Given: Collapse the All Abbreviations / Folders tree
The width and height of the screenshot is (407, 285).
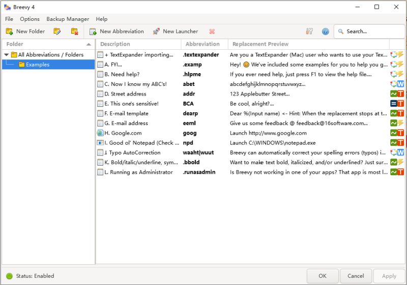Looking at the screenshot, I should (x=7, y=55).
